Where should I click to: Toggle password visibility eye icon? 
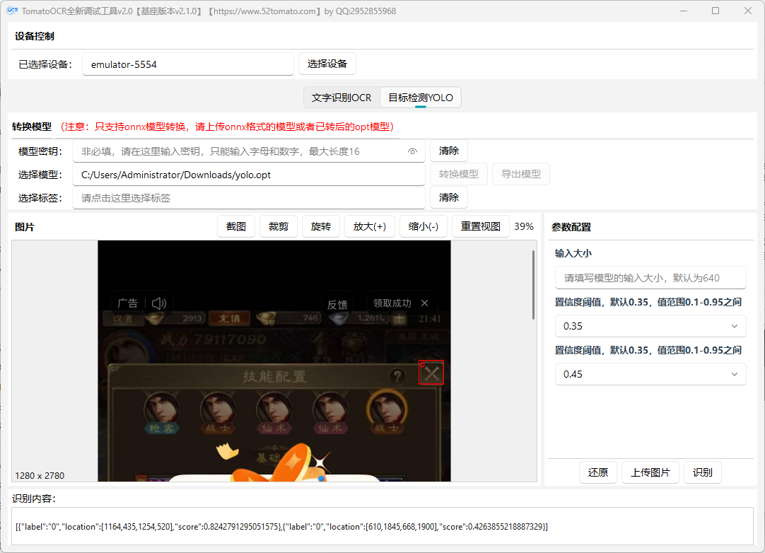(413, 151)
